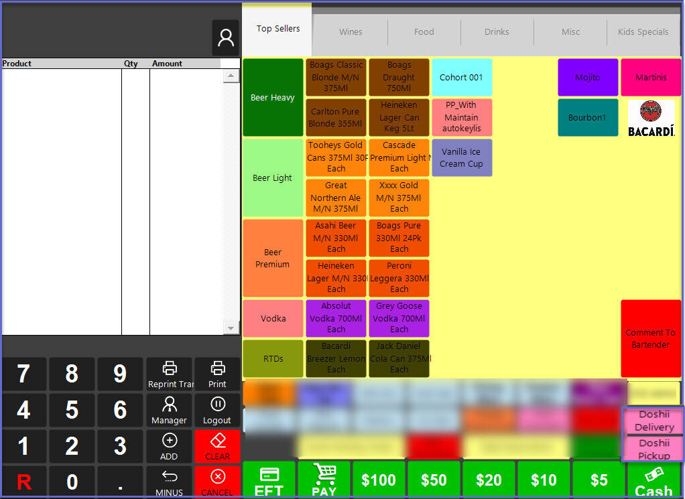The image size is (685, 499).
Task: Click the order list scroll down arrow
Action: (231, 328)
